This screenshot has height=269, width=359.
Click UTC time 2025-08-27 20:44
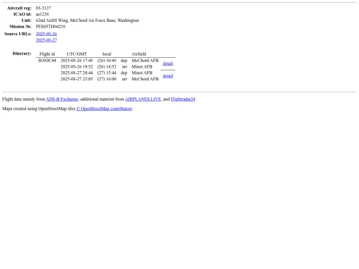tap(76, 73)
